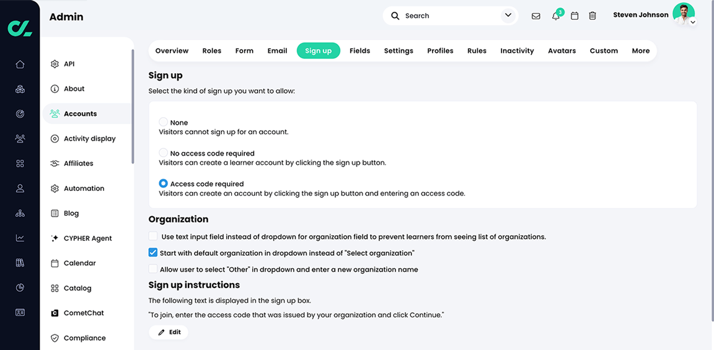
Task: Open the trash bin icon
Action: [593, 16]
